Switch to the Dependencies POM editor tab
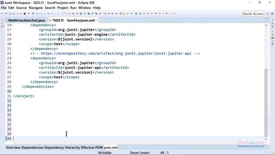Screen dimensions: 275x155 click(33, 147)
